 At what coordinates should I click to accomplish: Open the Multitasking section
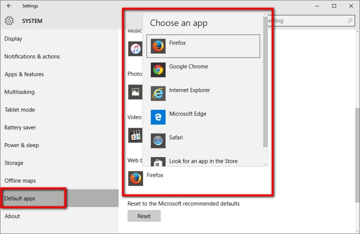(59, 92)
